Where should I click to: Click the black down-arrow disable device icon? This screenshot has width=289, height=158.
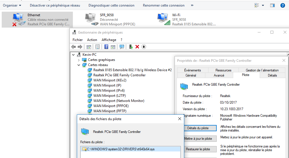[144, 47]
